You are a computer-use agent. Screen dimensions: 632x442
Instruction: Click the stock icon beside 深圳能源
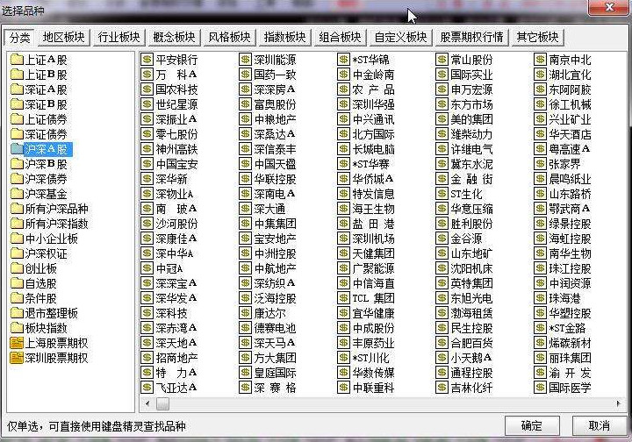click(245, 60)
